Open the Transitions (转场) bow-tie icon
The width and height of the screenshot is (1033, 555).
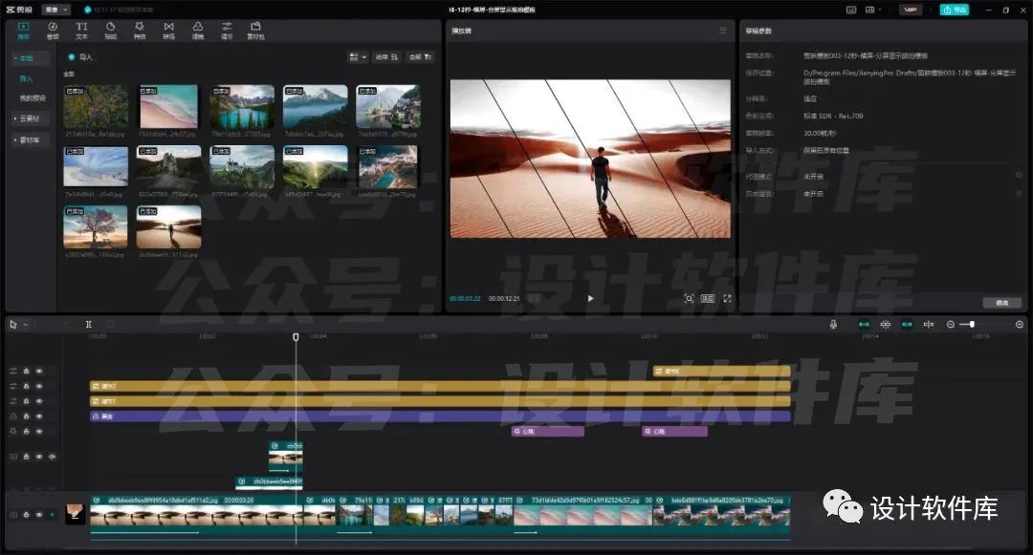[168, 31]
